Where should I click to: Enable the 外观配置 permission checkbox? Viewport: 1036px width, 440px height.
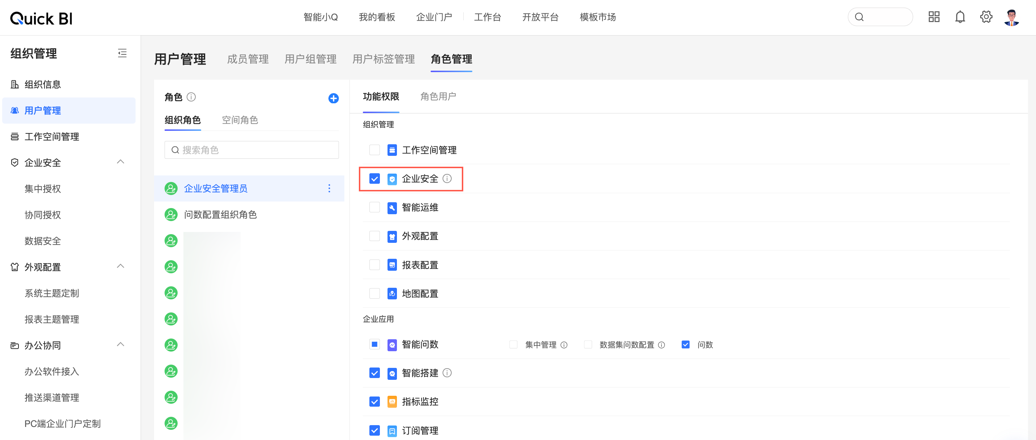pyautogui.click(x=374, y=236)
